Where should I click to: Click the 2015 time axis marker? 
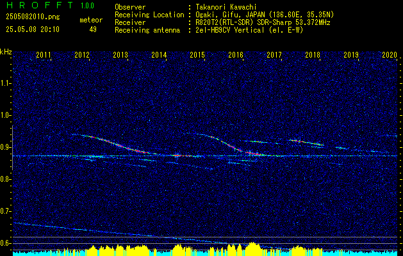point(197,54)
